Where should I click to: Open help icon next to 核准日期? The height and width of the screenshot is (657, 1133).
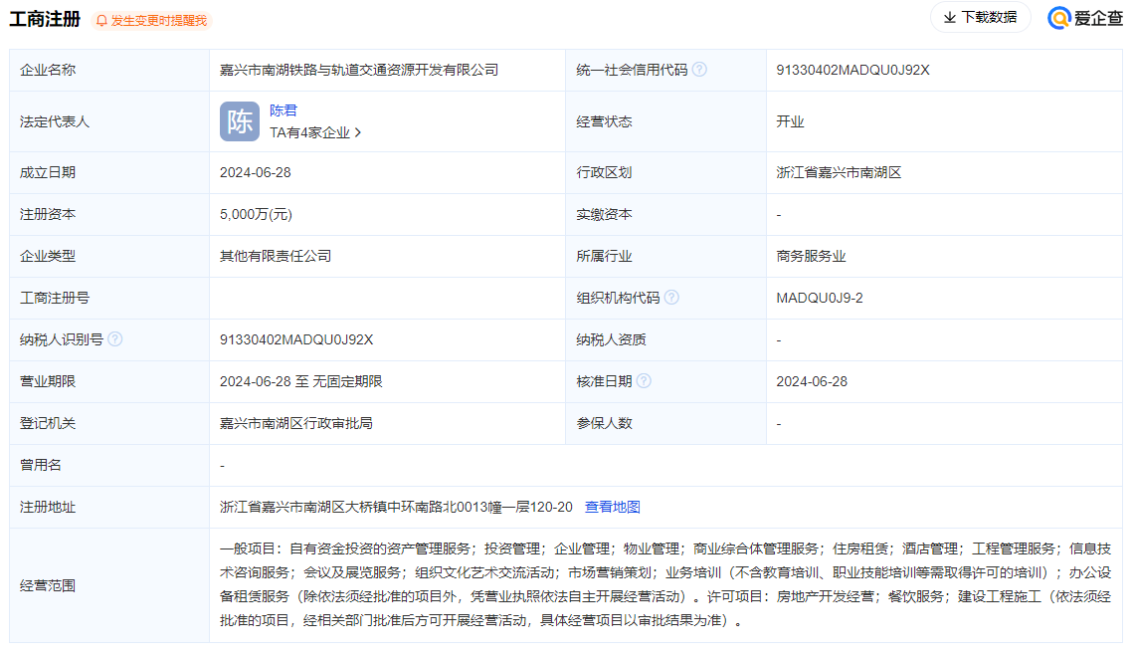click(x=645, y=380)
